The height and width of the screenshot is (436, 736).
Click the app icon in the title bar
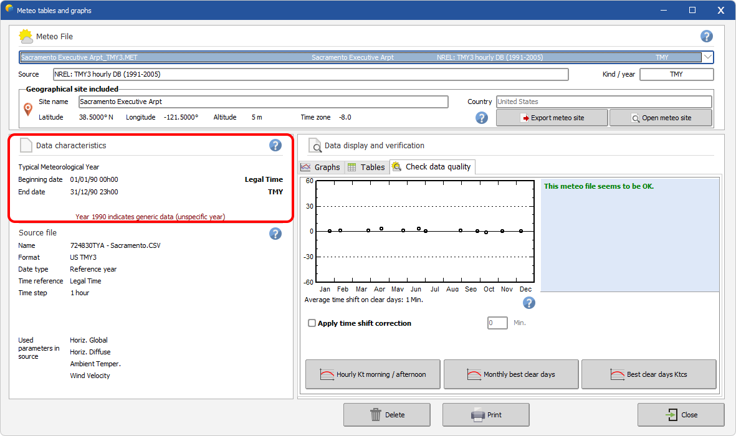point(9,9)
